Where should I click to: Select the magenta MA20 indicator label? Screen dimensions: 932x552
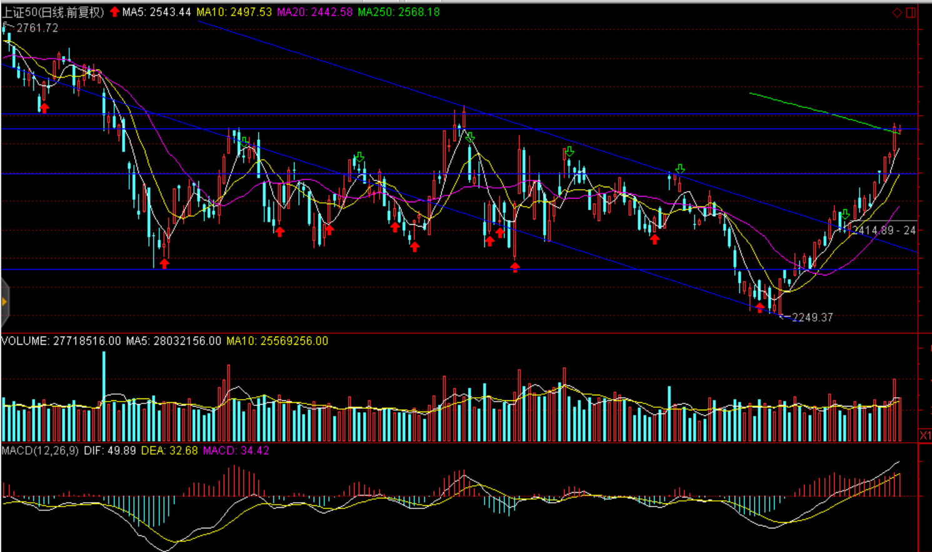pos(314,12)
